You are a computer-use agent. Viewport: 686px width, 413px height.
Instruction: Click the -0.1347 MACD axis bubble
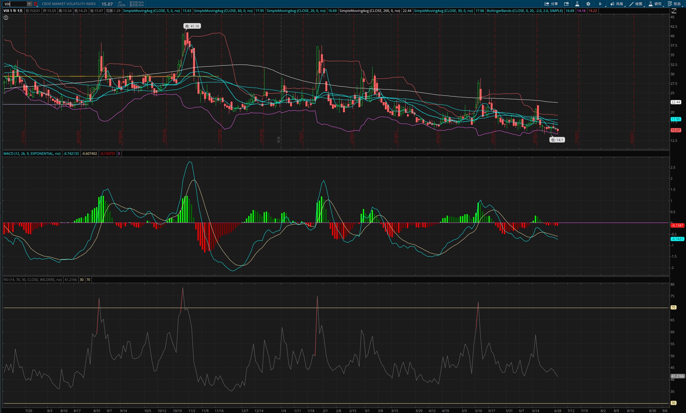[x=677, y=225]
